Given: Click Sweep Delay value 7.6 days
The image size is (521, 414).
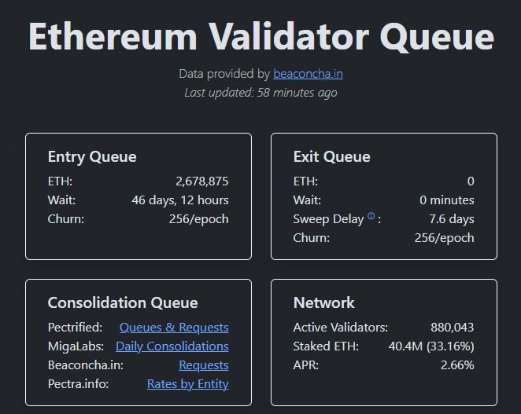Looking at the screenshot, I should click(x=452, y=219).
